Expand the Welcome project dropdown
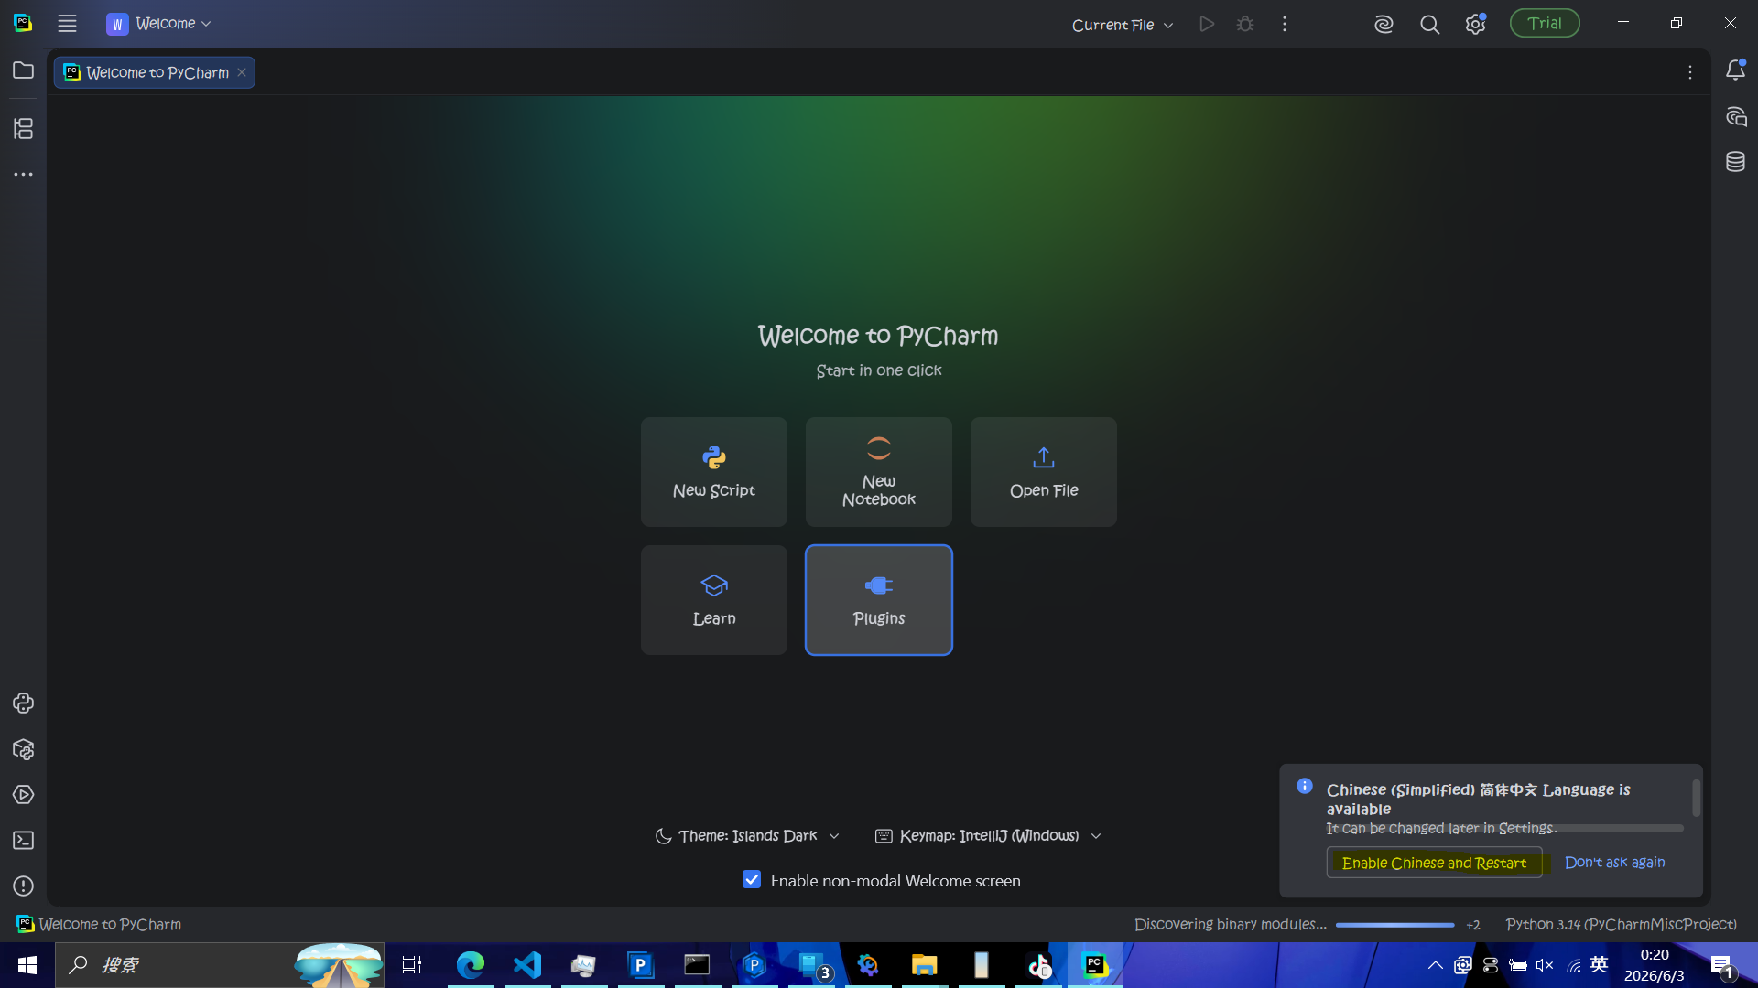1758x988 pixels. (159, 24)
